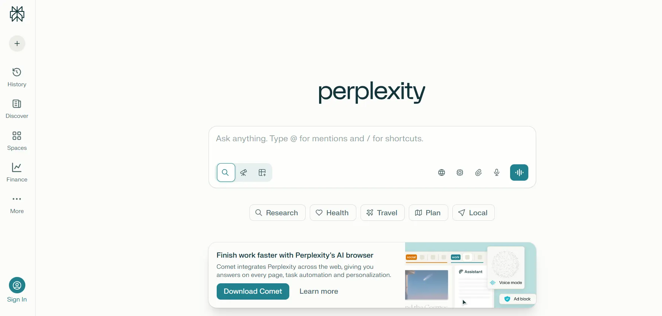Open Labs with the grid-plus icon
Screen dimensions: 662x316
262,172
